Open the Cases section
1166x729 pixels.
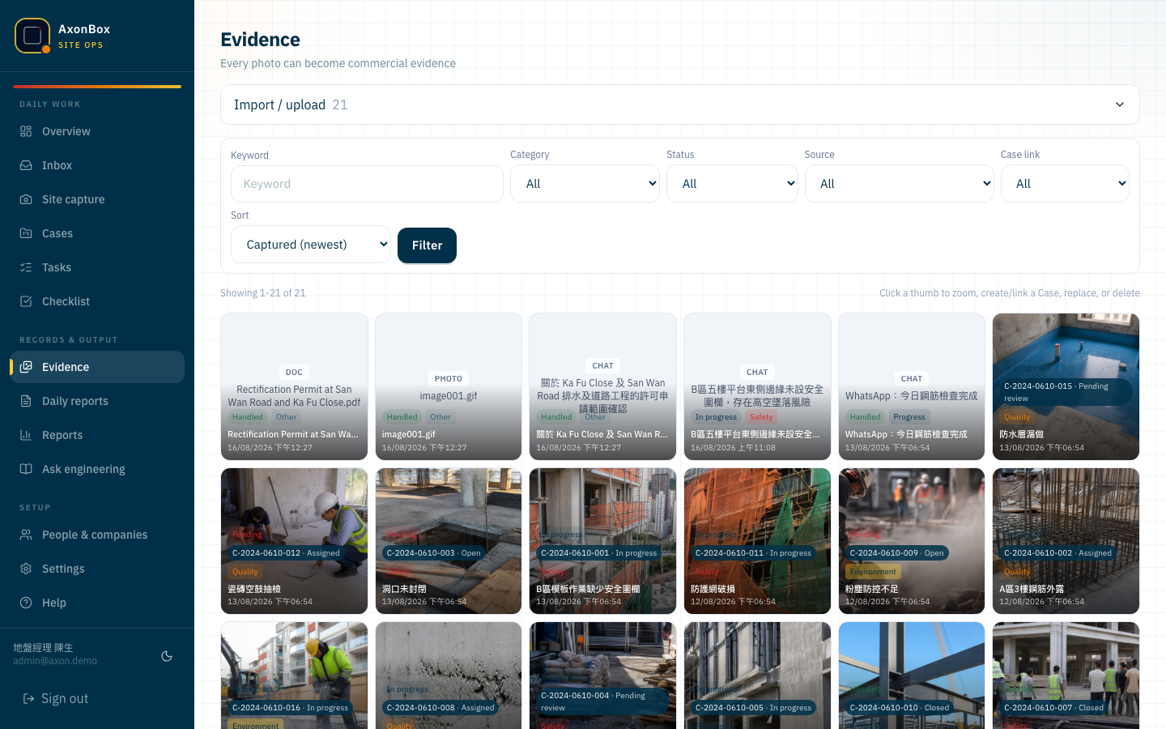click(97, 233)
